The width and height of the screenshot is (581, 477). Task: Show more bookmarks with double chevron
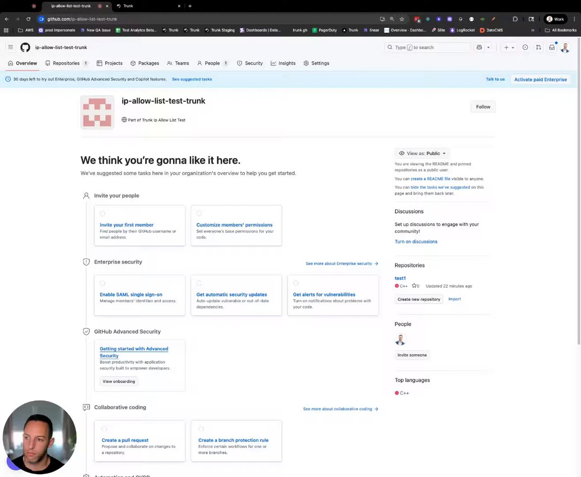pyautogui.click(x=532, y=30)
